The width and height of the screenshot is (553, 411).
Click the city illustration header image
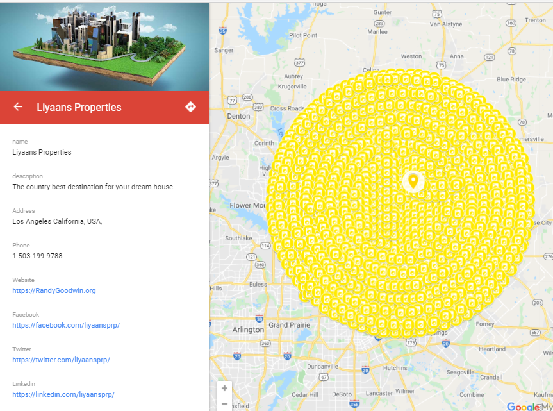104,46
